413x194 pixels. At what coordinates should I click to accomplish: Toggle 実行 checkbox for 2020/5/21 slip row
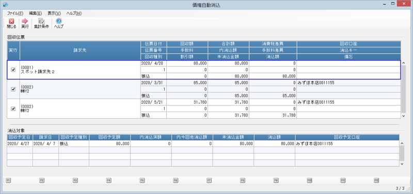[x=13, y=109]
